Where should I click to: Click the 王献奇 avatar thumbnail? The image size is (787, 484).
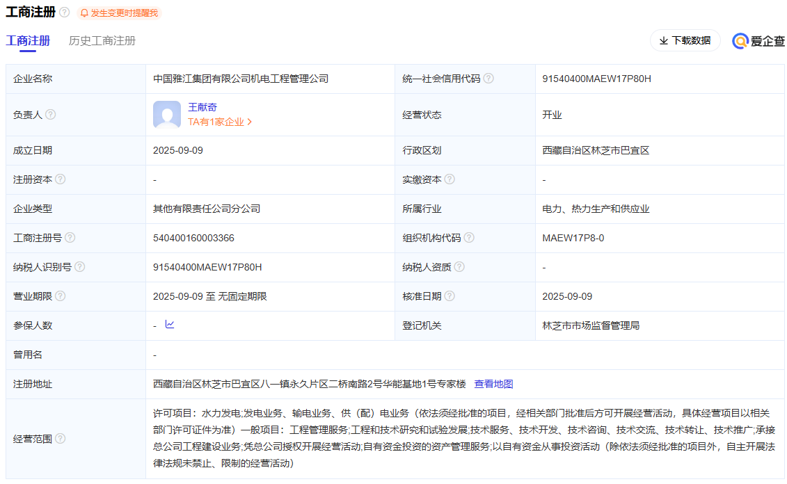tap(167, 115)
